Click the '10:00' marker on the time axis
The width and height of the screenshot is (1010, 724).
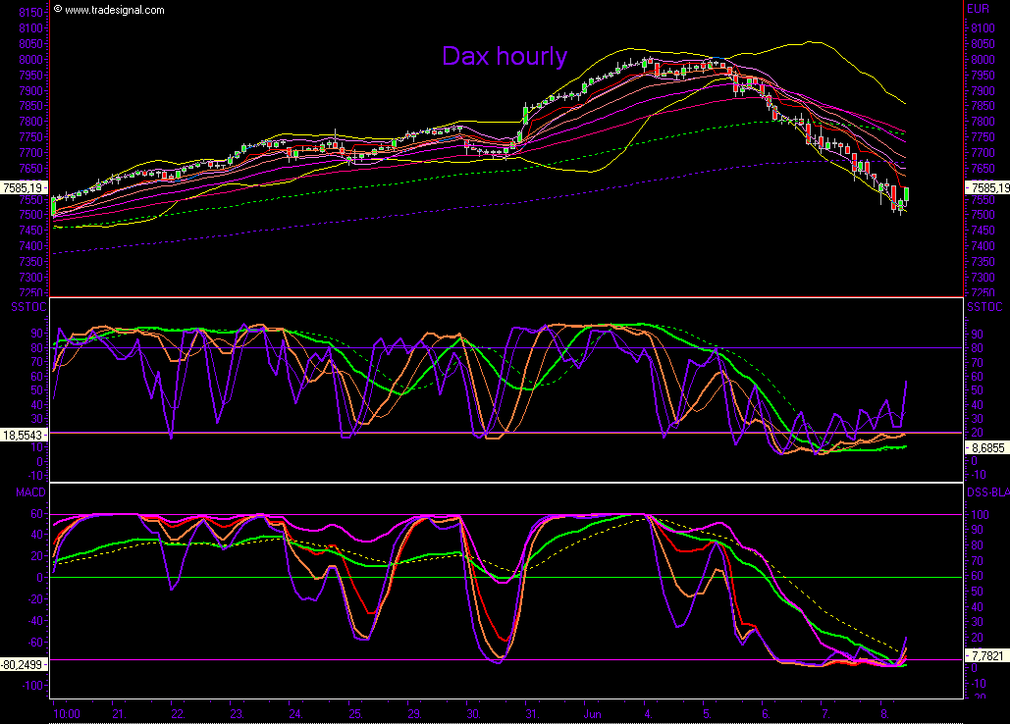tap(68, 713)
